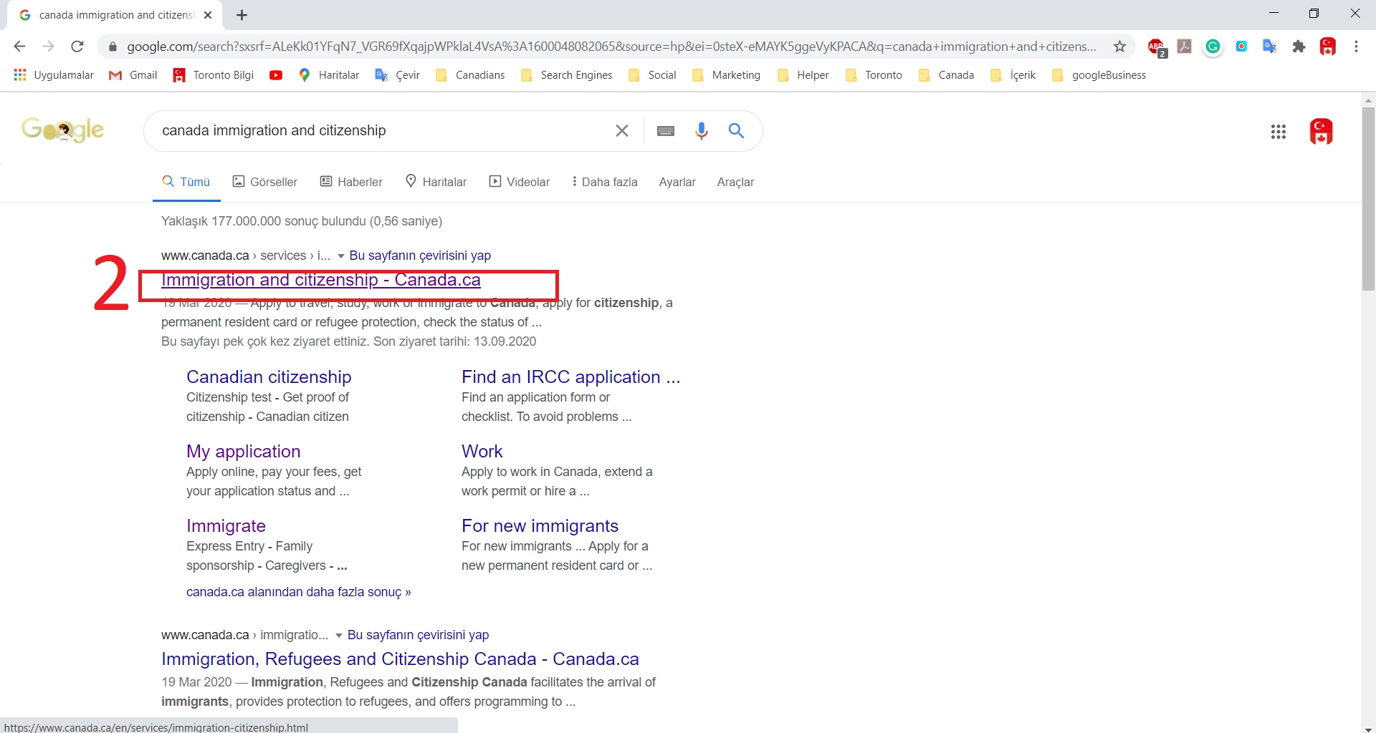Image resolution: width=1376 pixels, height=733 pixels.
Task: Go back to the previous page
Action: pyautogui.click(x=20, y=47)
